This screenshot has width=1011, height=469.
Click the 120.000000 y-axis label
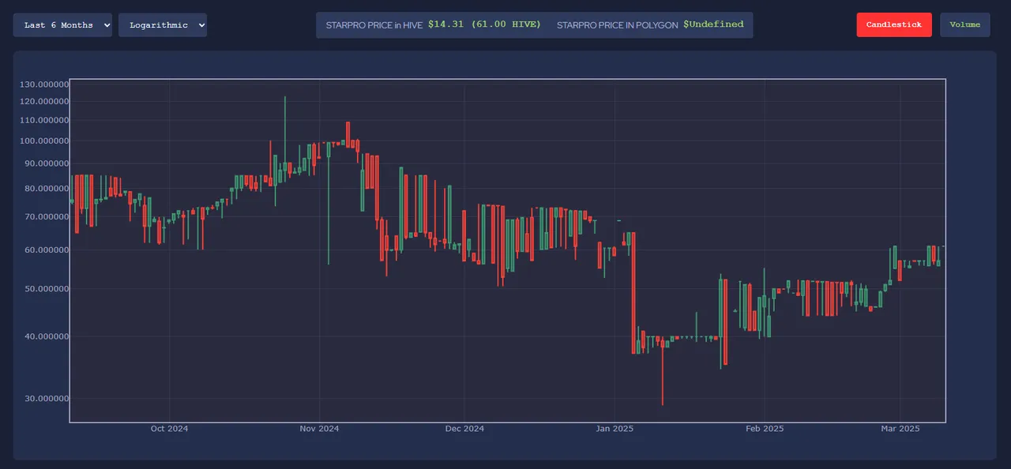(44, 102)
